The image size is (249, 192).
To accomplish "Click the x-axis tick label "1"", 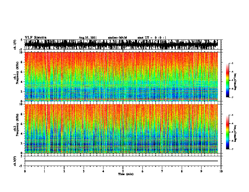I will [44, 171].
